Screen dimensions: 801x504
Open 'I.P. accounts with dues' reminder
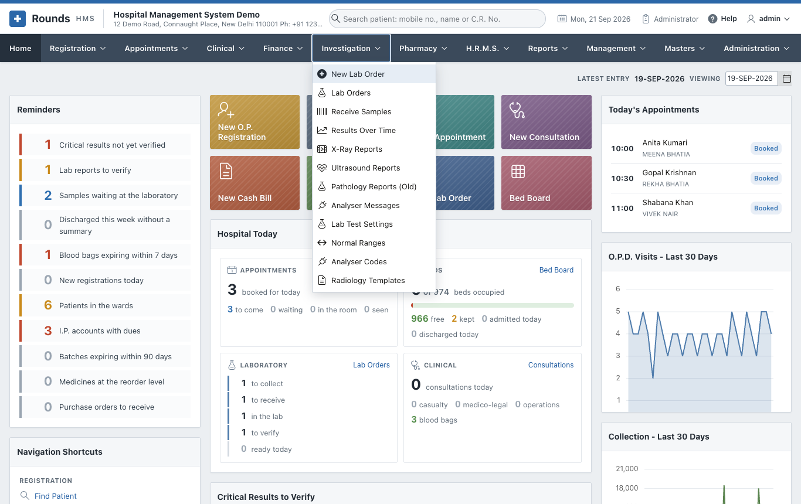105,331
